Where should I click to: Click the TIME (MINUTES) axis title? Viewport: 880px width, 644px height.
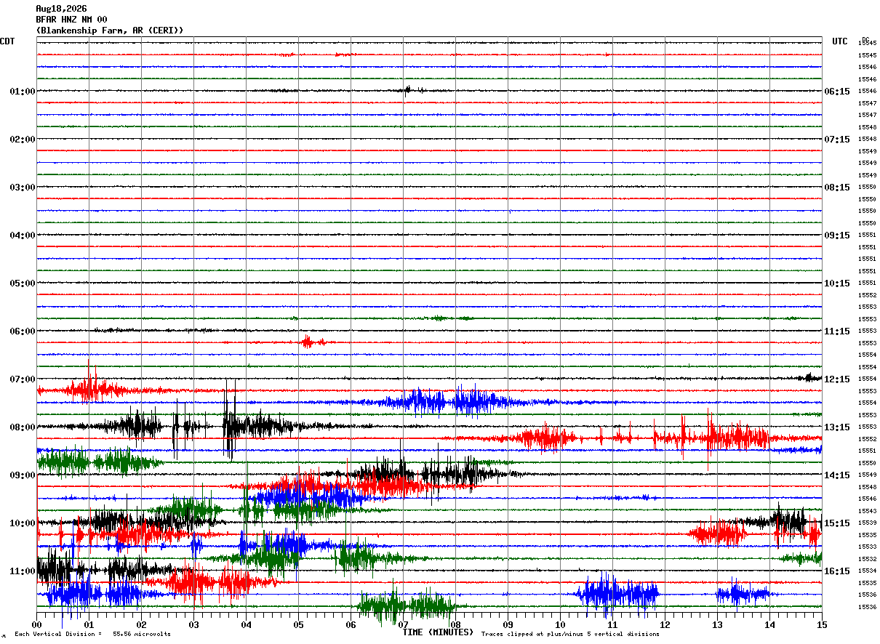tap(438, 632)
